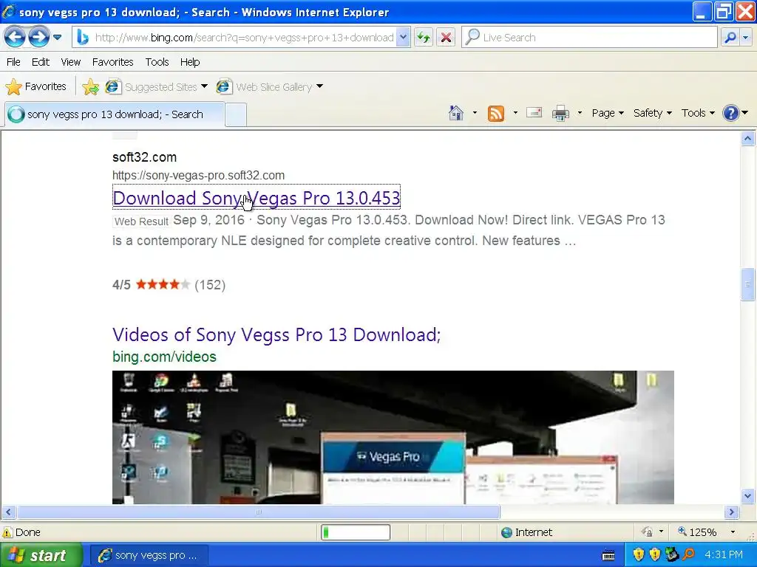Expand the zoom level dropdown arrow
Viewport: 757px width, 567px height.
(733, 532)
